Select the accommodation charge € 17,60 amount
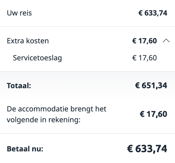The height and width of the screenshot is (163, 175). 154,114
